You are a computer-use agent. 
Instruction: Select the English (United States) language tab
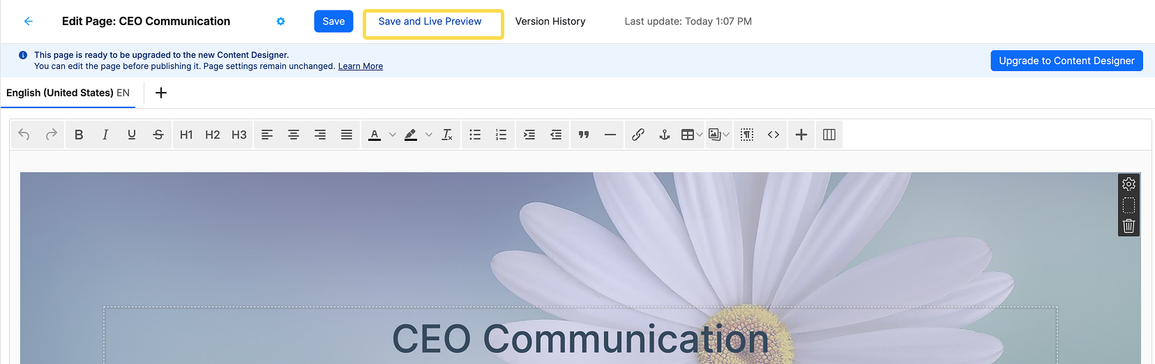pos(68,93)
